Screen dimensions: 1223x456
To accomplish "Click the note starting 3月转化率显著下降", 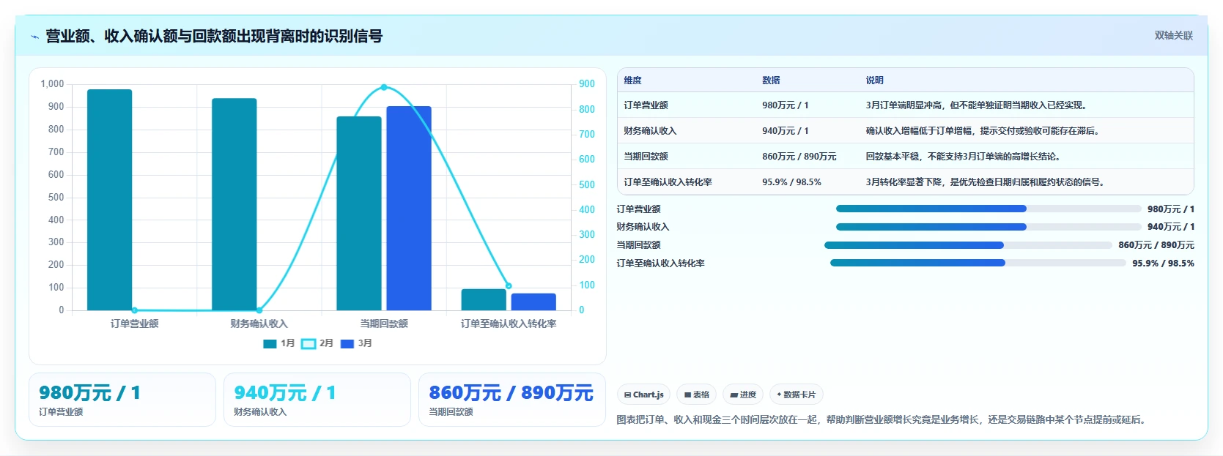I will coord(986,182).
